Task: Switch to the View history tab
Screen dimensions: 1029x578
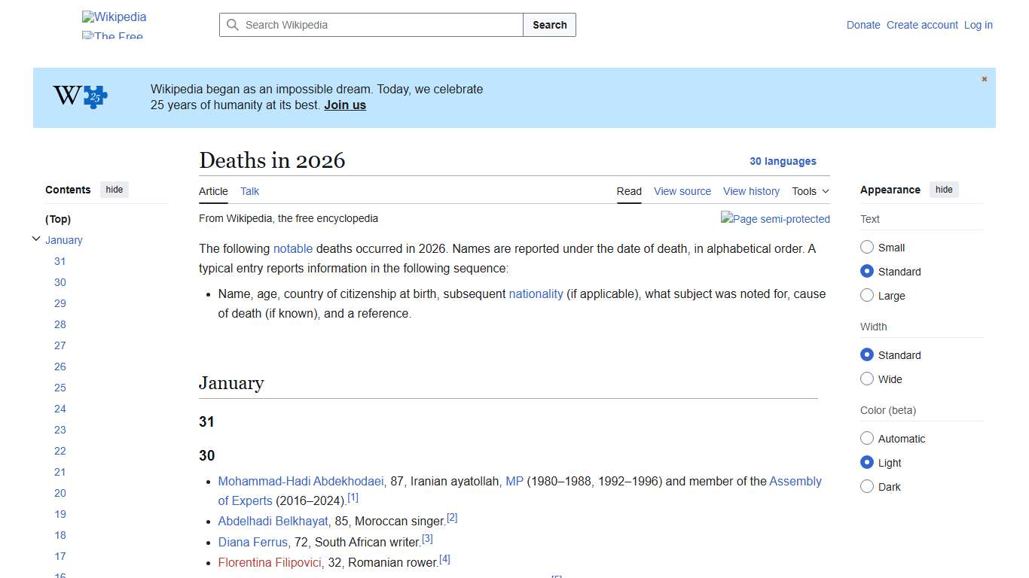Action: (751, 191)
